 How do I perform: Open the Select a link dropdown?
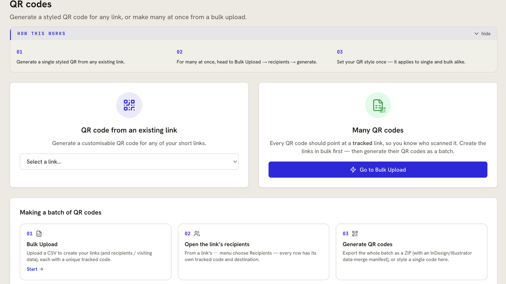click(x=129, y=162)
